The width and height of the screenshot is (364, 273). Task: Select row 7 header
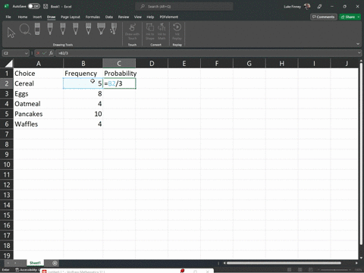click(7, 134)
